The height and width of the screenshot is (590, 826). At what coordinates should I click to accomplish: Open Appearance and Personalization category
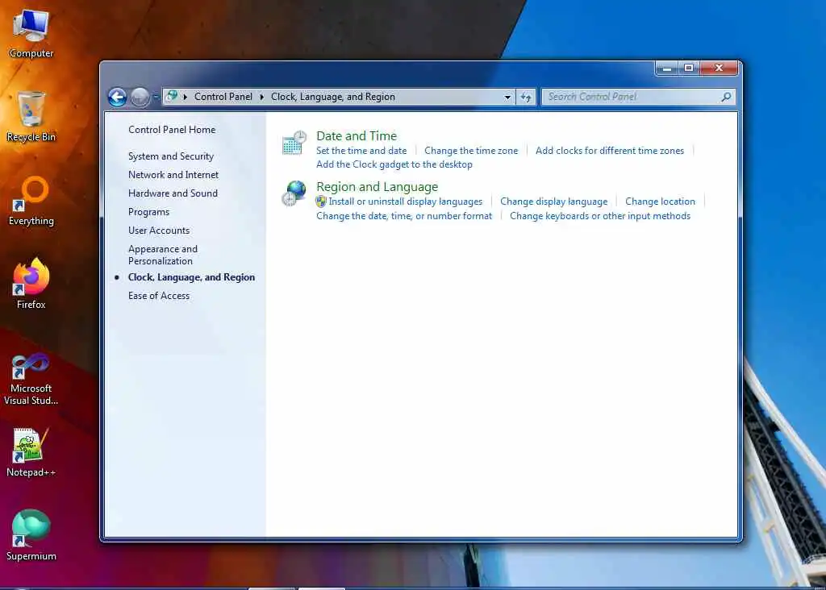click(x=163, y=255)
